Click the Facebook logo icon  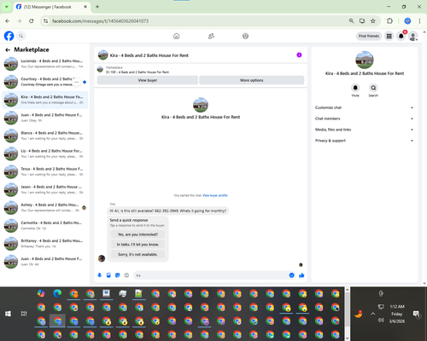tap(9, 36)
